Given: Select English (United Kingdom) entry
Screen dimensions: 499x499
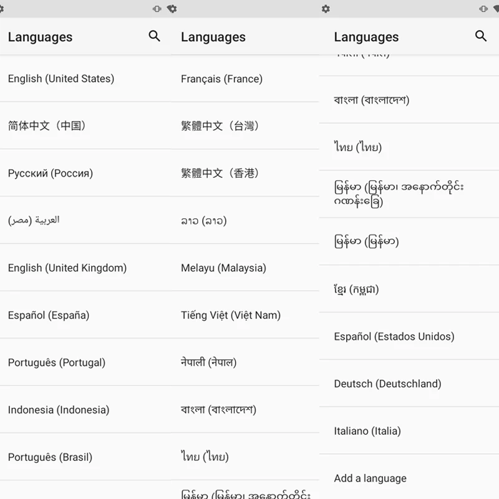Looking at the screenshot, I should pos(86,268).
